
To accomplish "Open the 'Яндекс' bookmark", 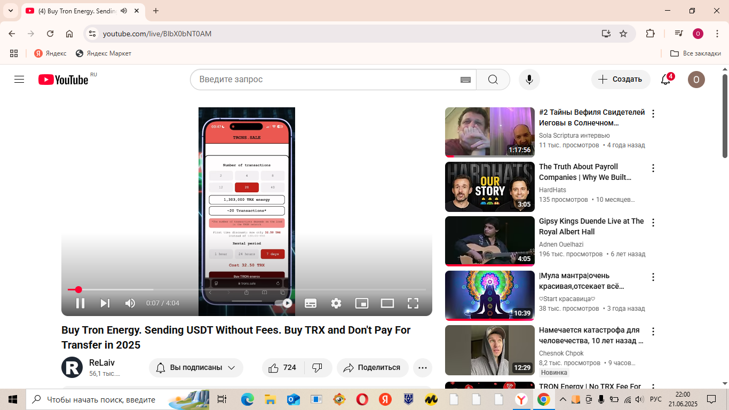I will 51,53.
